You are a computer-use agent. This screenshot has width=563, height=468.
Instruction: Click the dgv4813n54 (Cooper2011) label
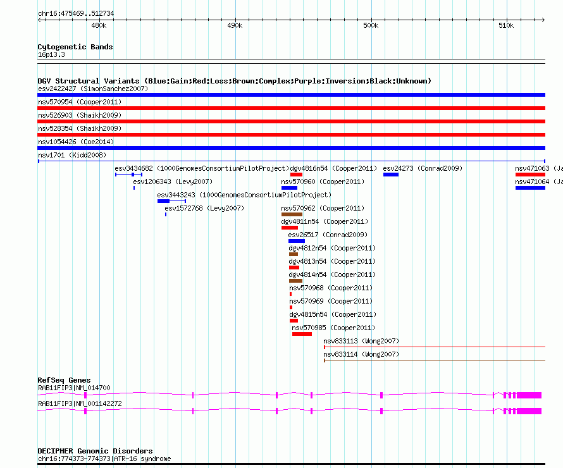(x=332, y=261)
